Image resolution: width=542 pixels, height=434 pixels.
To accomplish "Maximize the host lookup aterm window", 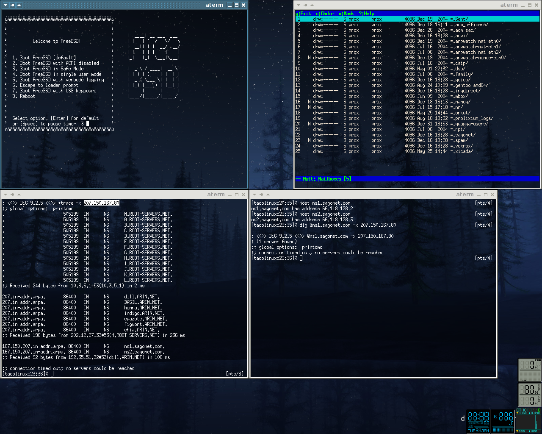I will [486, 195].
